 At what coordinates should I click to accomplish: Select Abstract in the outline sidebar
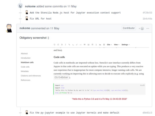24,53
